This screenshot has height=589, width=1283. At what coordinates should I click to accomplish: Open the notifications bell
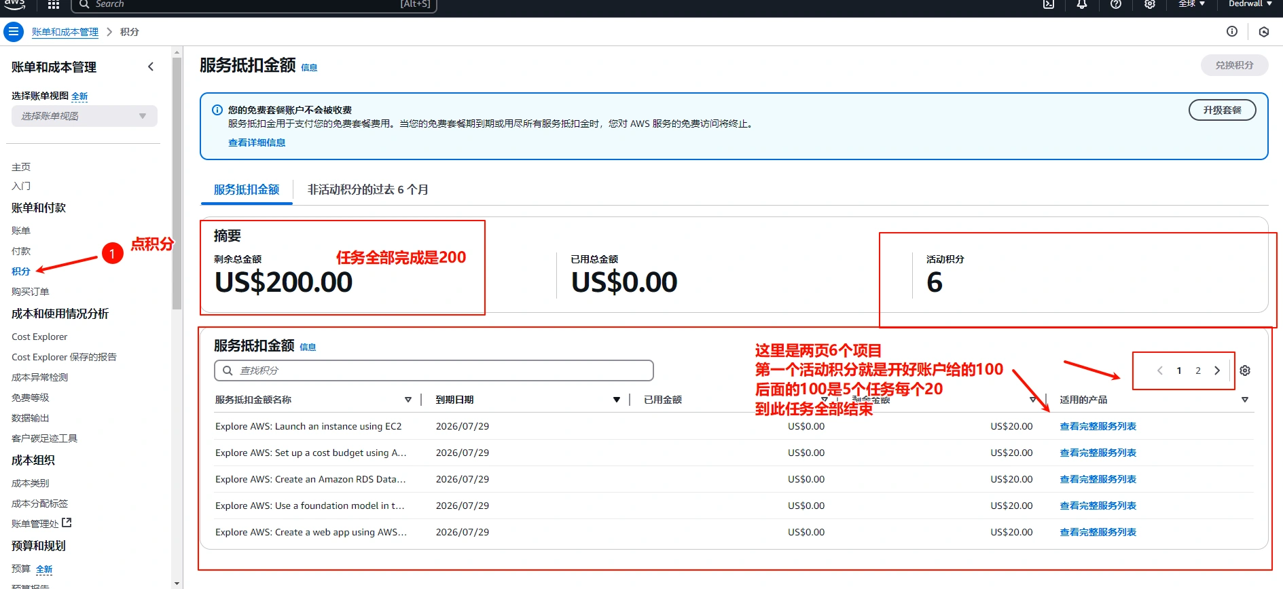1082,5
